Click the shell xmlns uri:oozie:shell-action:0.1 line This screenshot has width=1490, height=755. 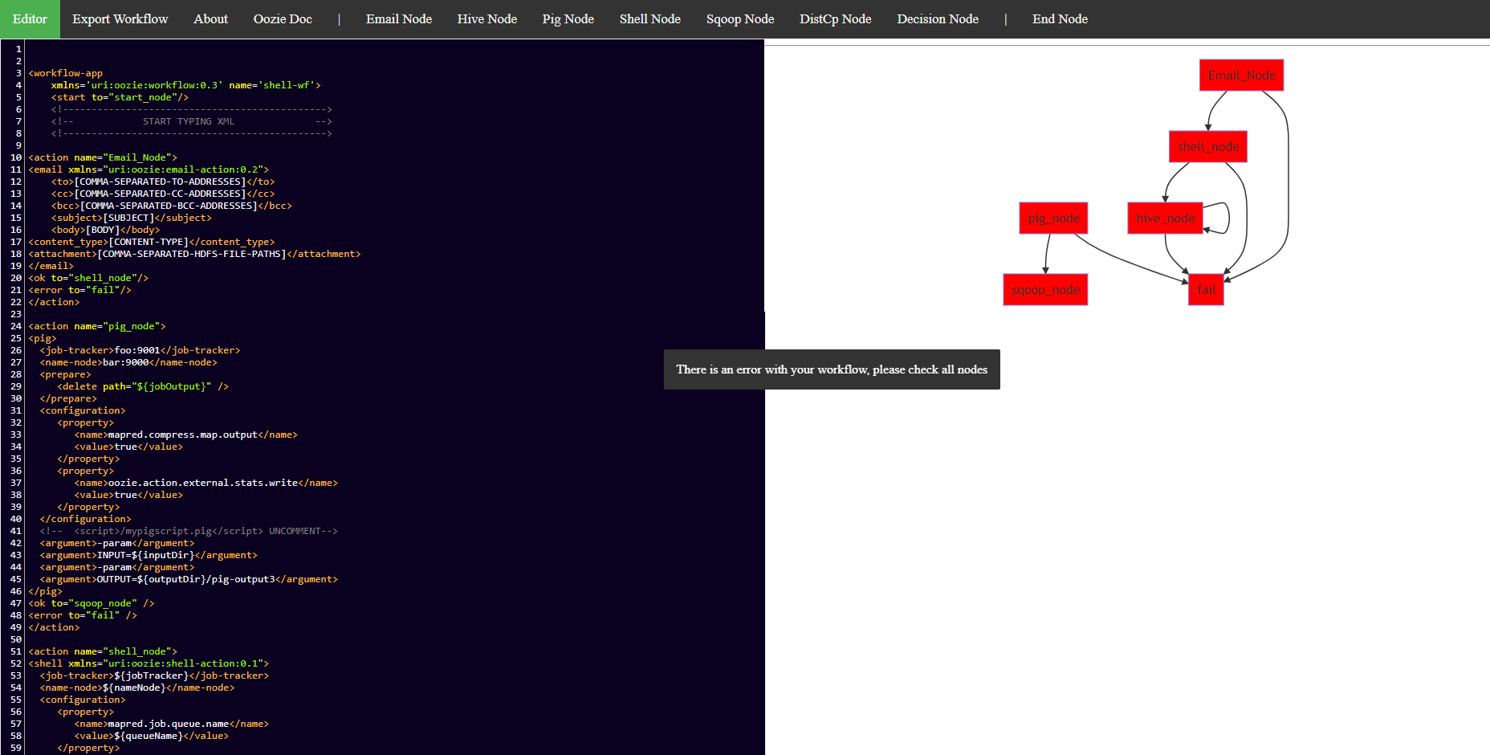(149, 663)
